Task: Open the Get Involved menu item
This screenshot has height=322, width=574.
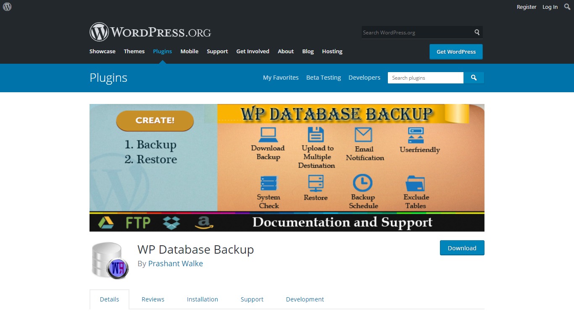Action: pyautogui.click(x=253, y=51)
